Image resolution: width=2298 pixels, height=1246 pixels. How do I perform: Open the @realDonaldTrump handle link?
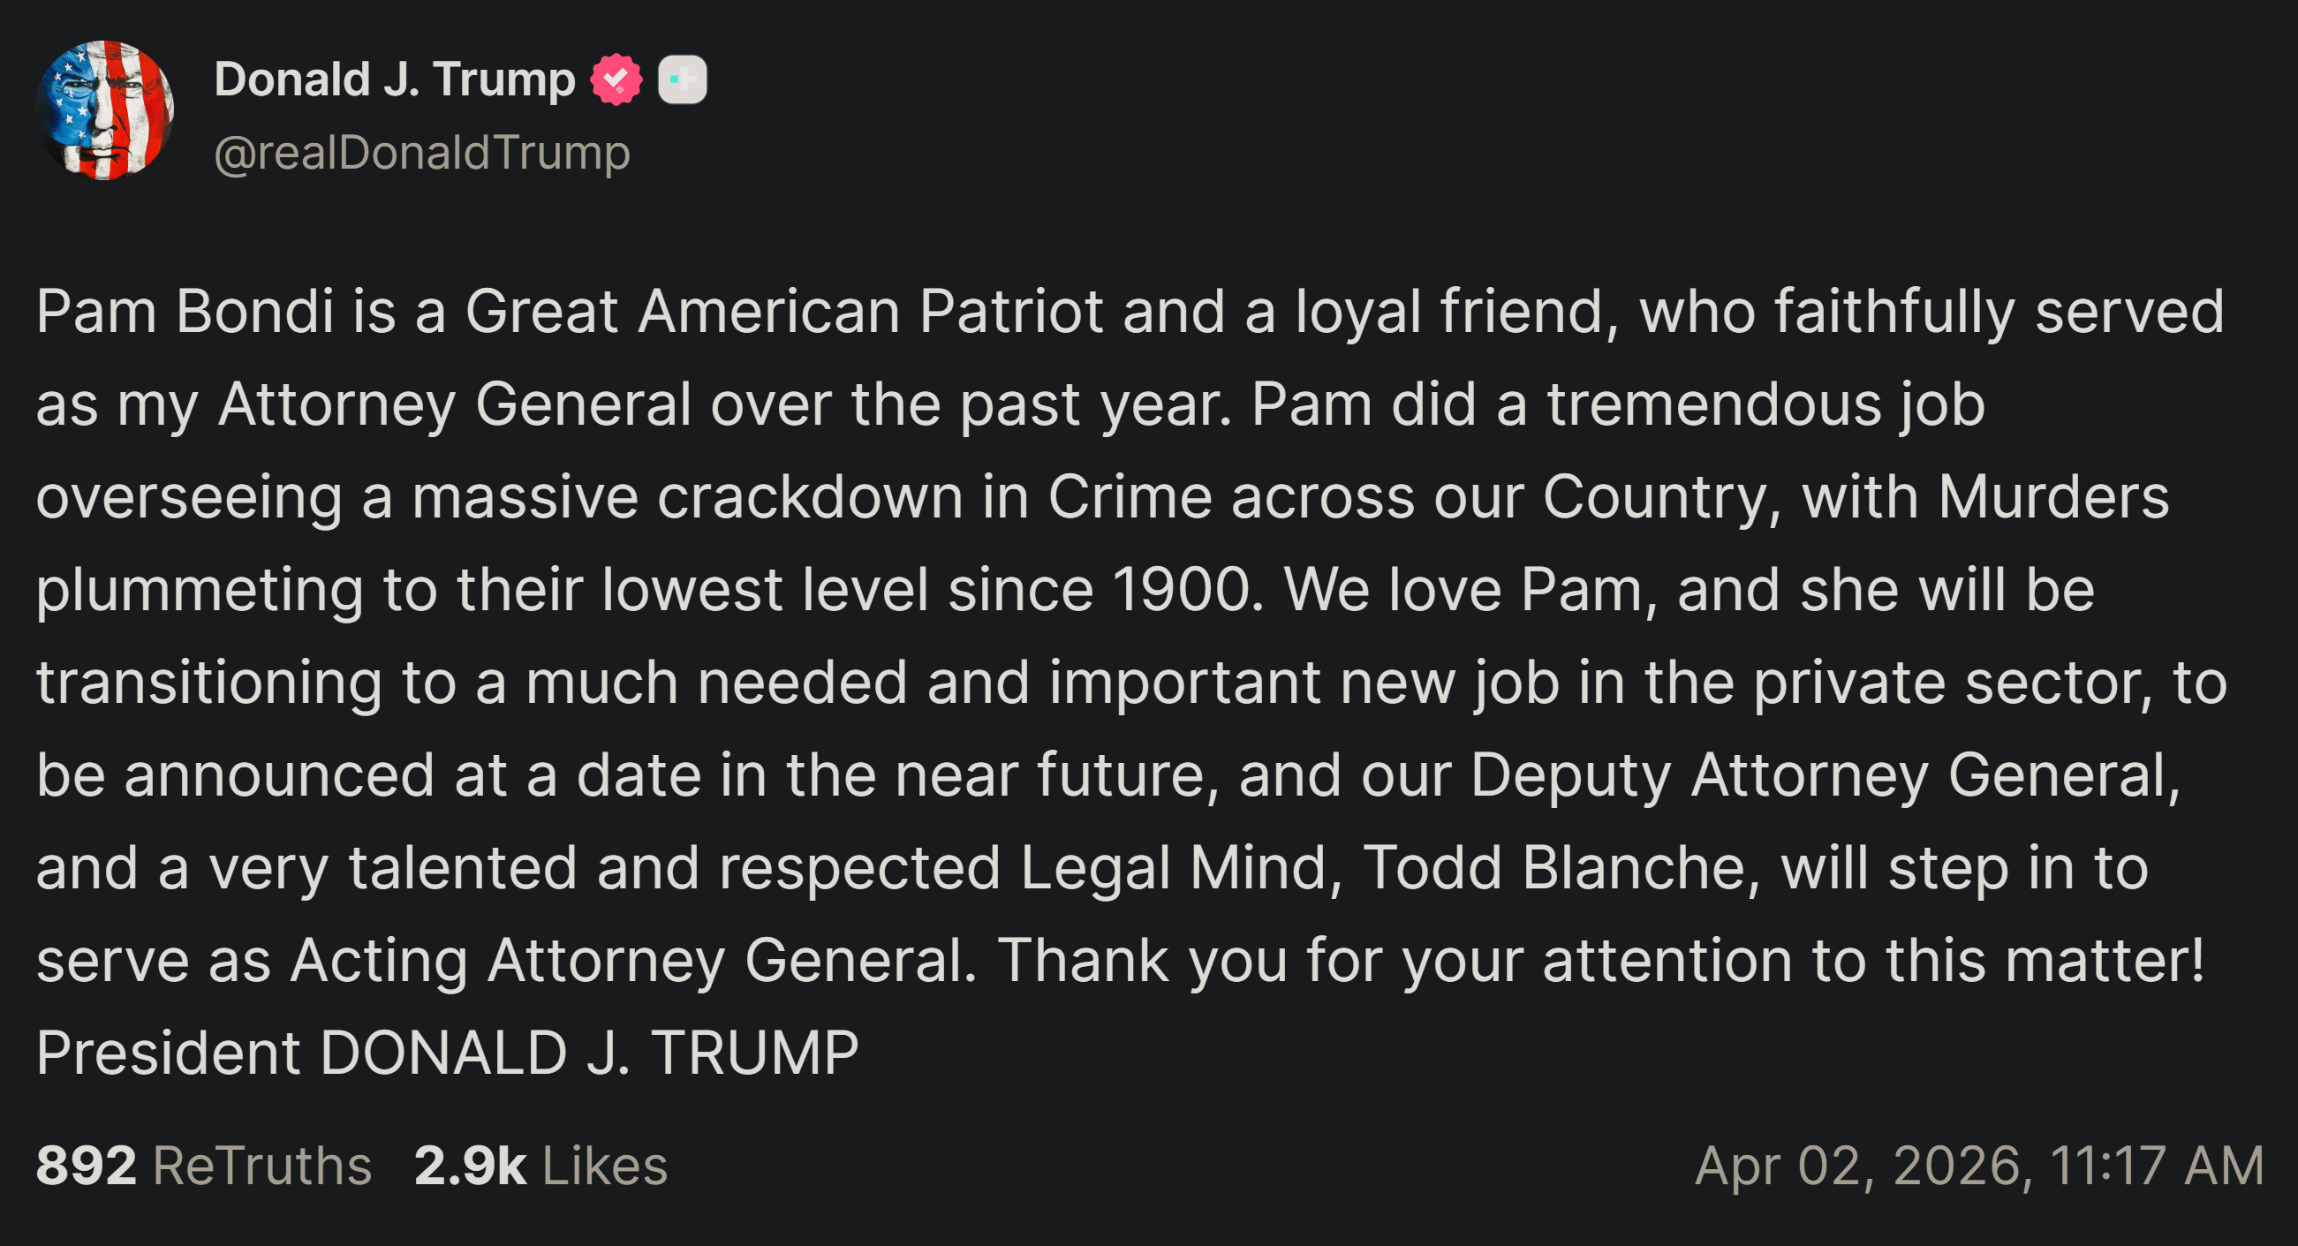click(422, 153)
